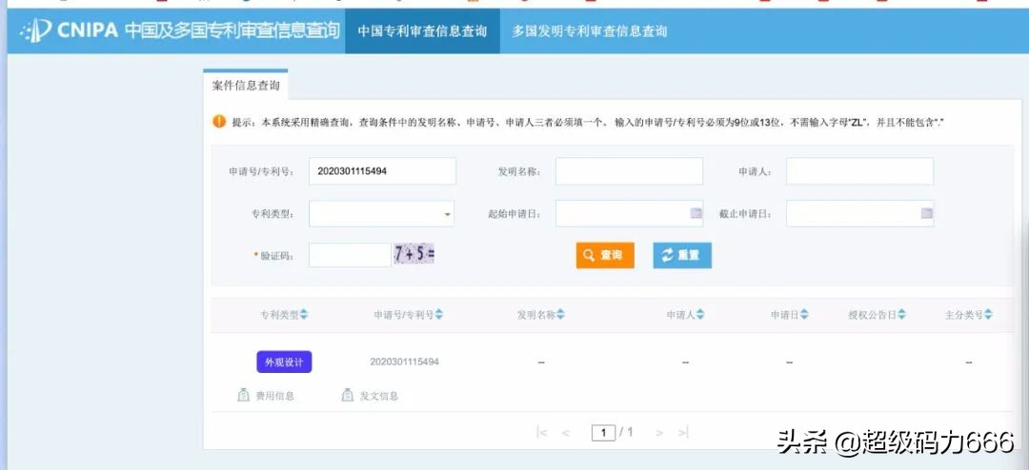1029x470 pixels.
Task: Sort by 申请日 column arrows
Action: (804, 315)
